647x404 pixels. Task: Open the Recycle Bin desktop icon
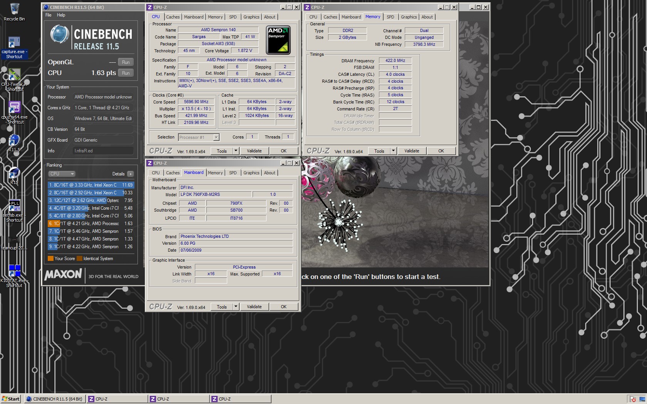coord(14,12)
